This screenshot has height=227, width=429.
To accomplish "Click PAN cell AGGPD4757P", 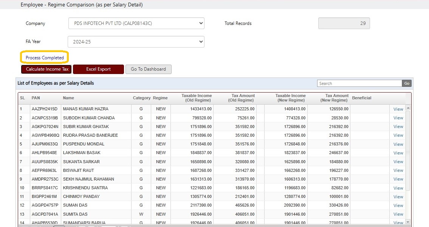I will (45, 205).
